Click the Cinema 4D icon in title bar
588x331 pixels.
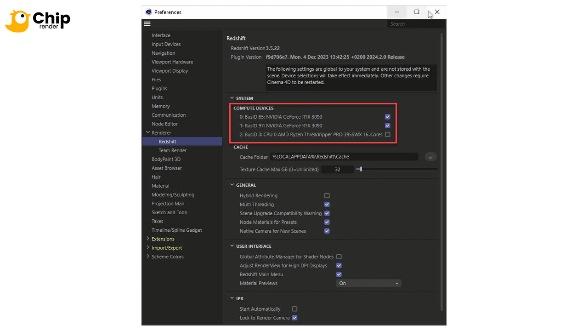[x=148, y=12]
